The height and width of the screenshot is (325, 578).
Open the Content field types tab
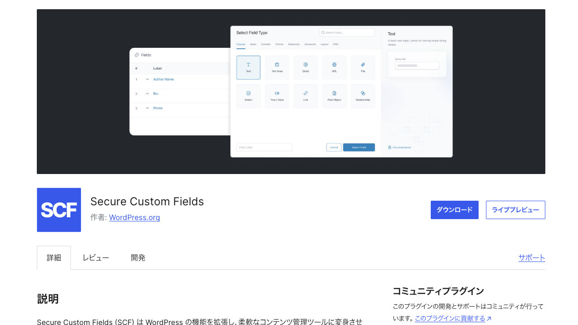tap(266, 44)
